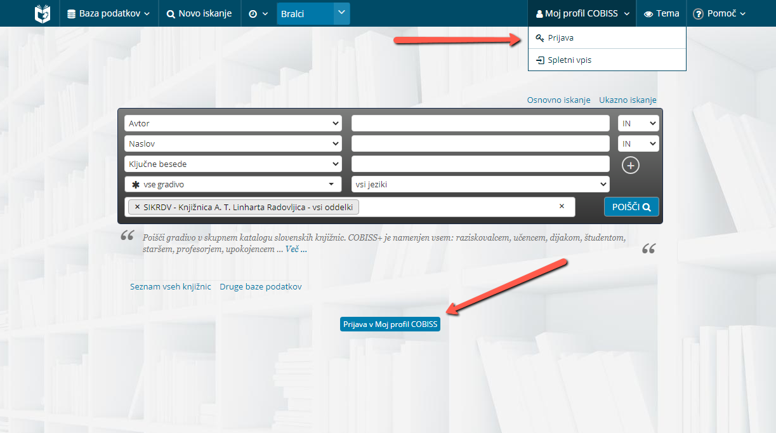Switch to Ukazno iskanje
This screenshot has width=776, height=433.
628,100
